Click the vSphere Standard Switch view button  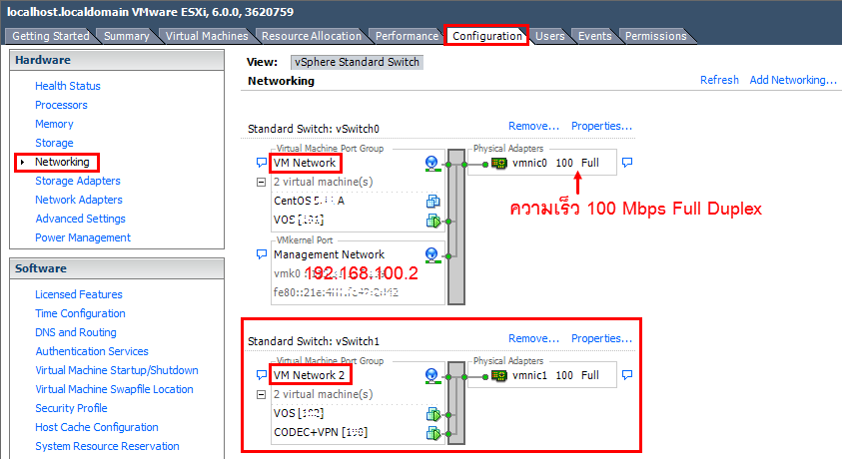[357, 62]
